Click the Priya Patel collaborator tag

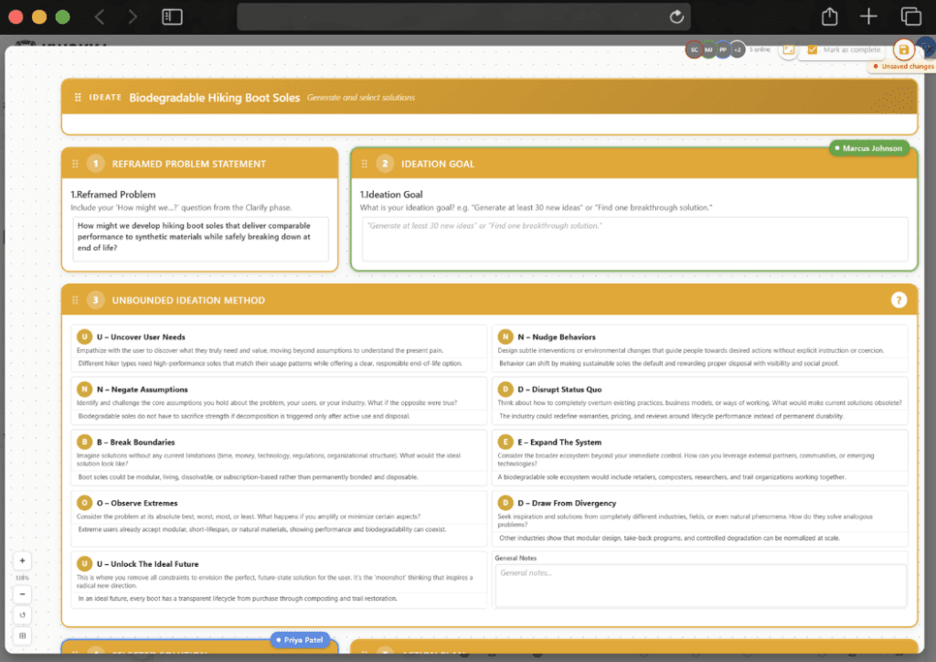pos(300,640)
